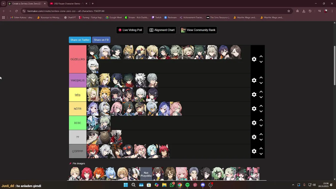Open settings gear for ?? tier
Image resolution: width=336 pixels, height=189 pixels.
pos(254,137)
